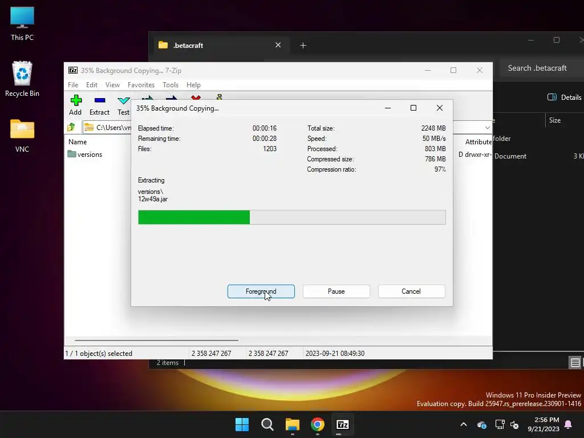The width and height of the screenshot is (584, 438).
Task: Minimize the Background Copying dialog
Action: 388,108
